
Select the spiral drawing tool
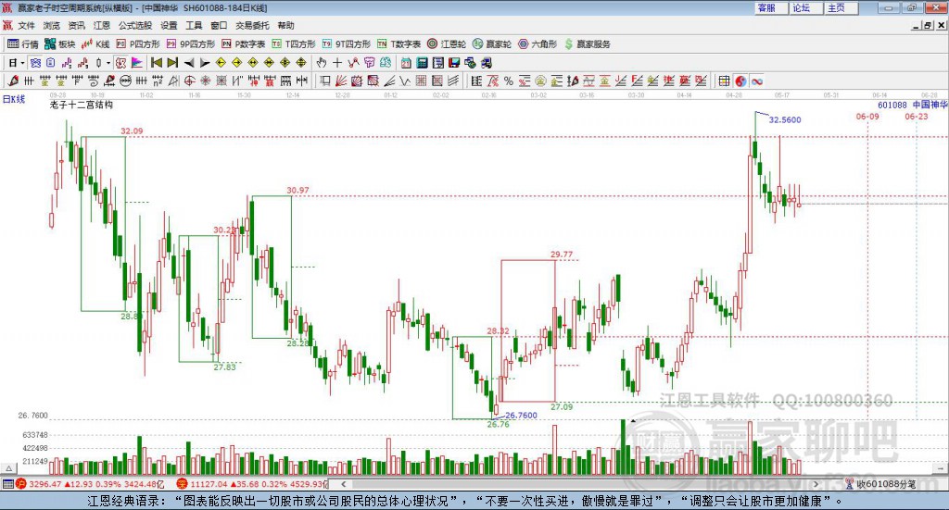(x=94, y=81)
